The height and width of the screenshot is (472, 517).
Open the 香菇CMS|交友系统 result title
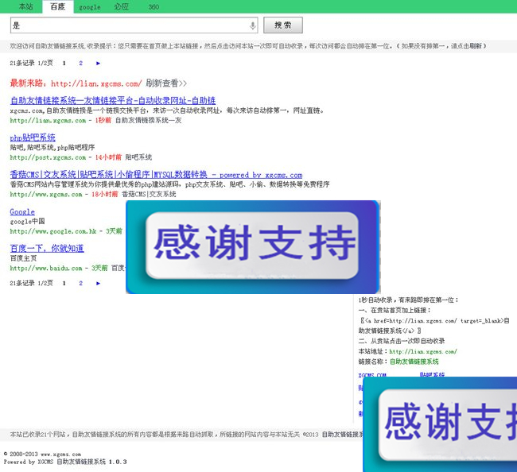coord(156,174)
